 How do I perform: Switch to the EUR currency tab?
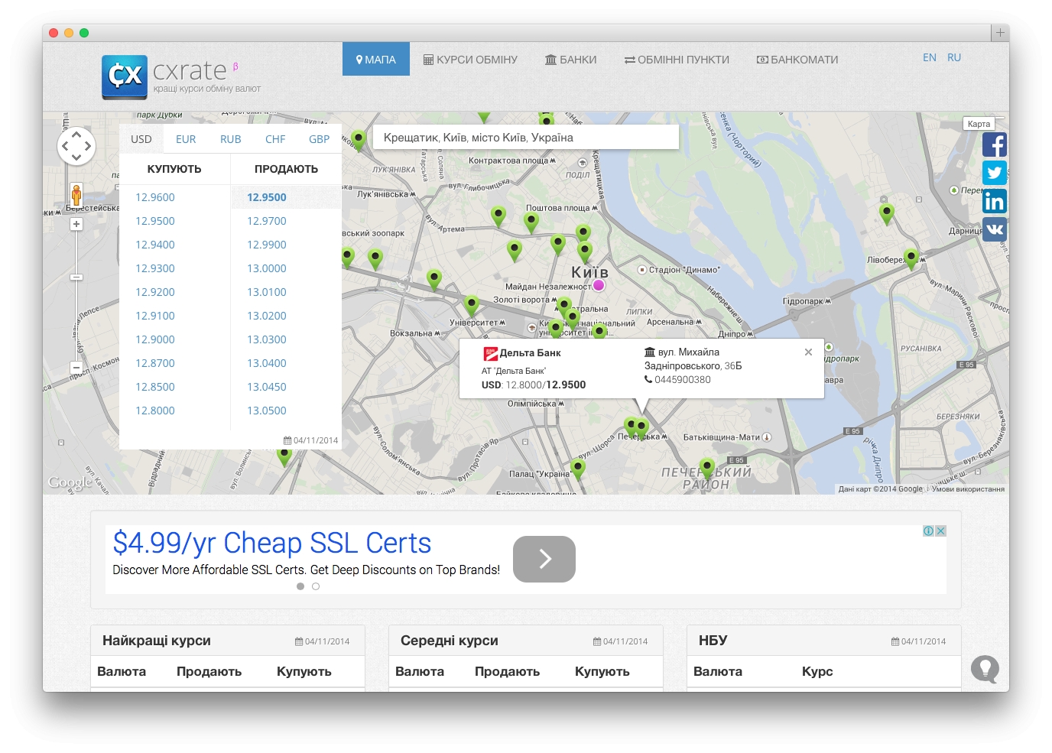(186, 139)
